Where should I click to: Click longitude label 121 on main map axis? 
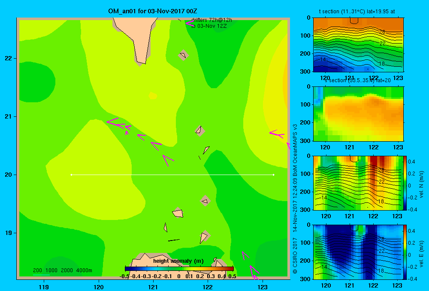coord(153,287)
